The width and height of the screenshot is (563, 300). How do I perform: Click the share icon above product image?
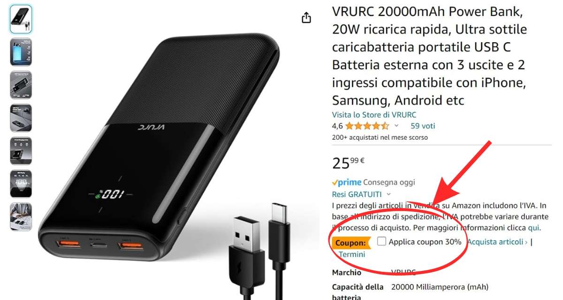point(306,18)
